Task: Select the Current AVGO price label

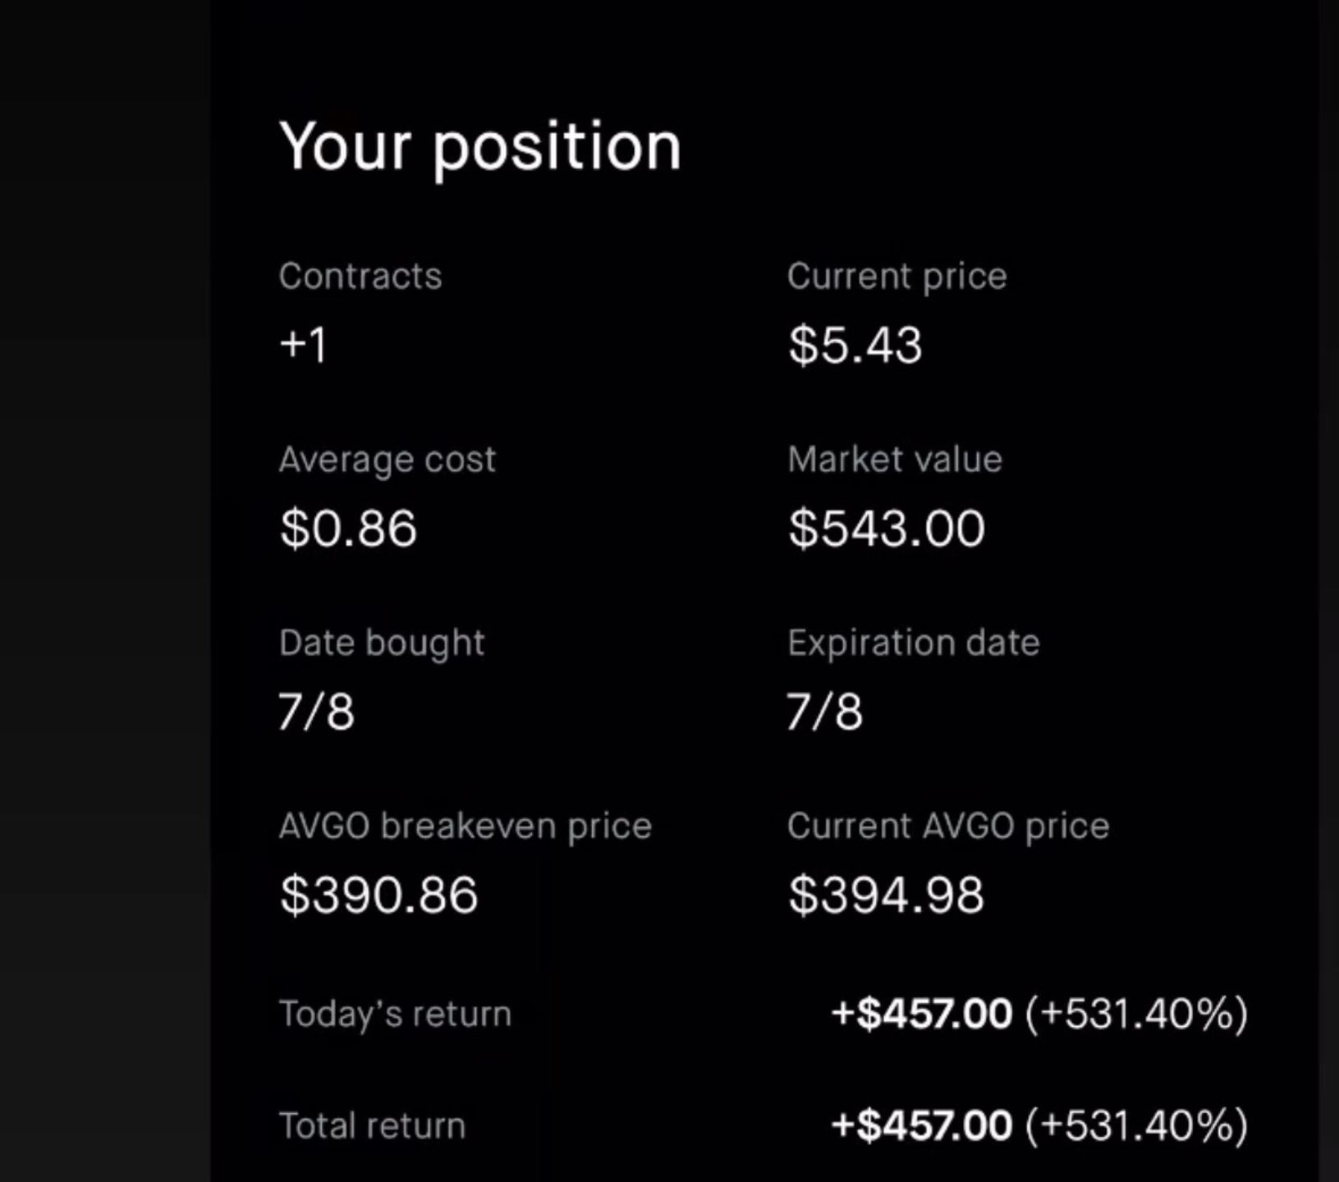Action: 948,827
